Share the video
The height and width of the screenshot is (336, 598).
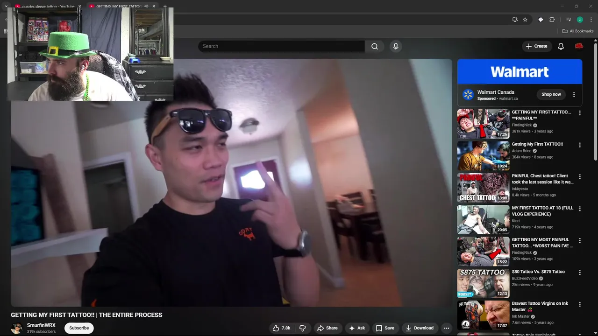(327, 328)
